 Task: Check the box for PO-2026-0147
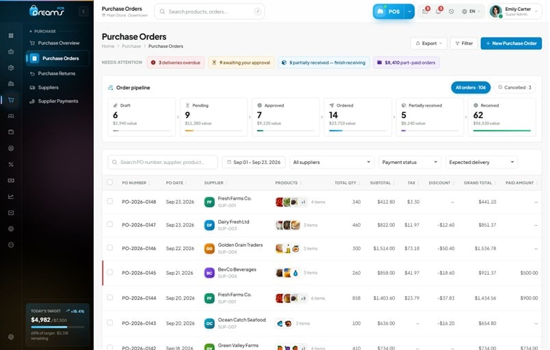[109, 224]
